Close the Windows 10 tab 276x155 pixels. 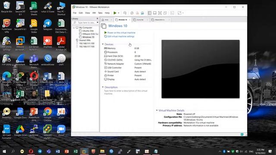pos(129,20)
